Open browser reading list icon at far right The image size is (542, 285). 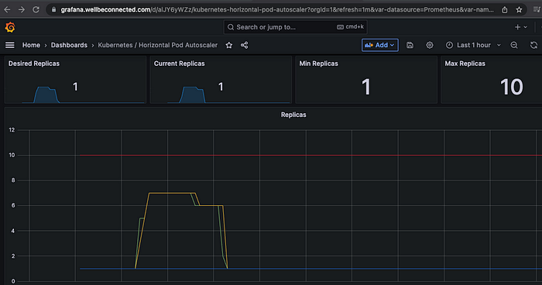pos(537,10)
